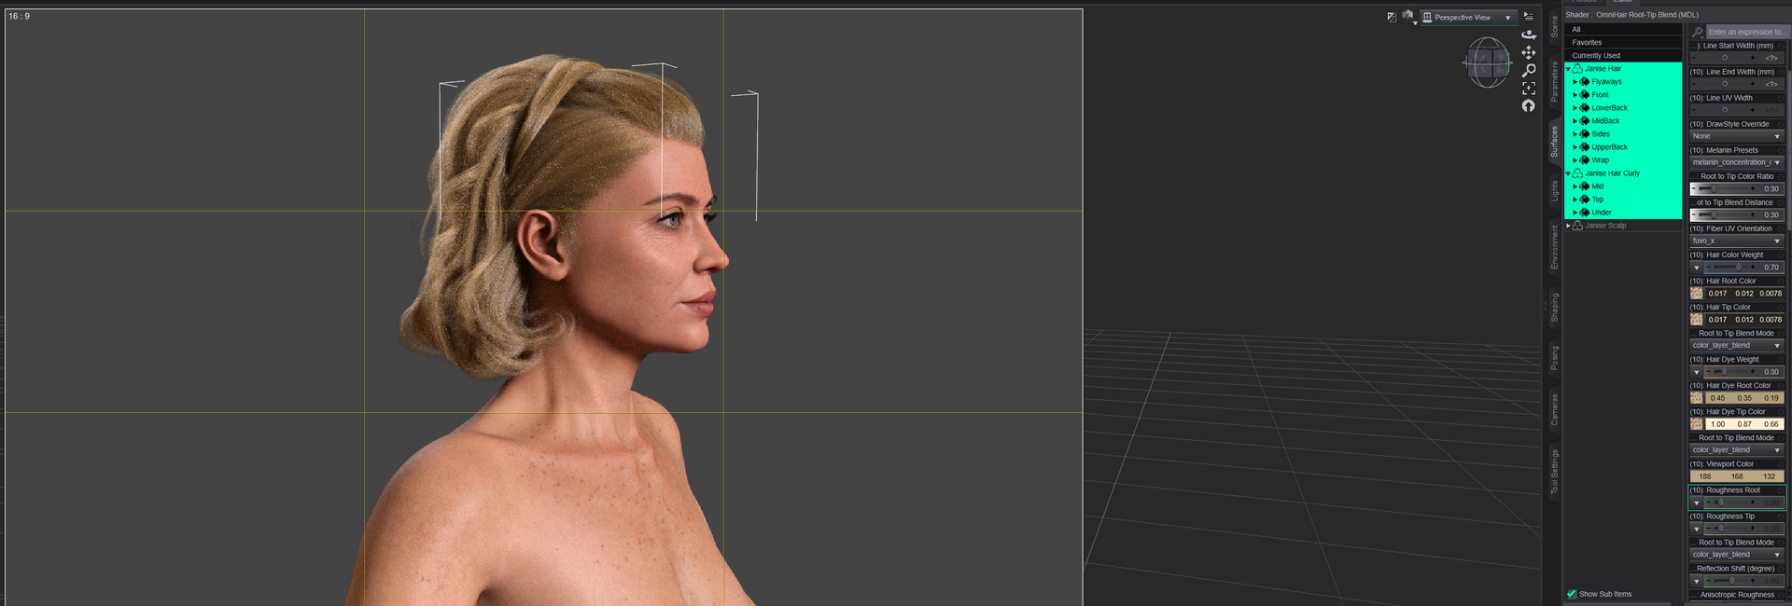This screenshot has height=606, width=1792.
Task: Switch to the Parameters side tab
Action: pyautogui.click(x=1554, y=82)
